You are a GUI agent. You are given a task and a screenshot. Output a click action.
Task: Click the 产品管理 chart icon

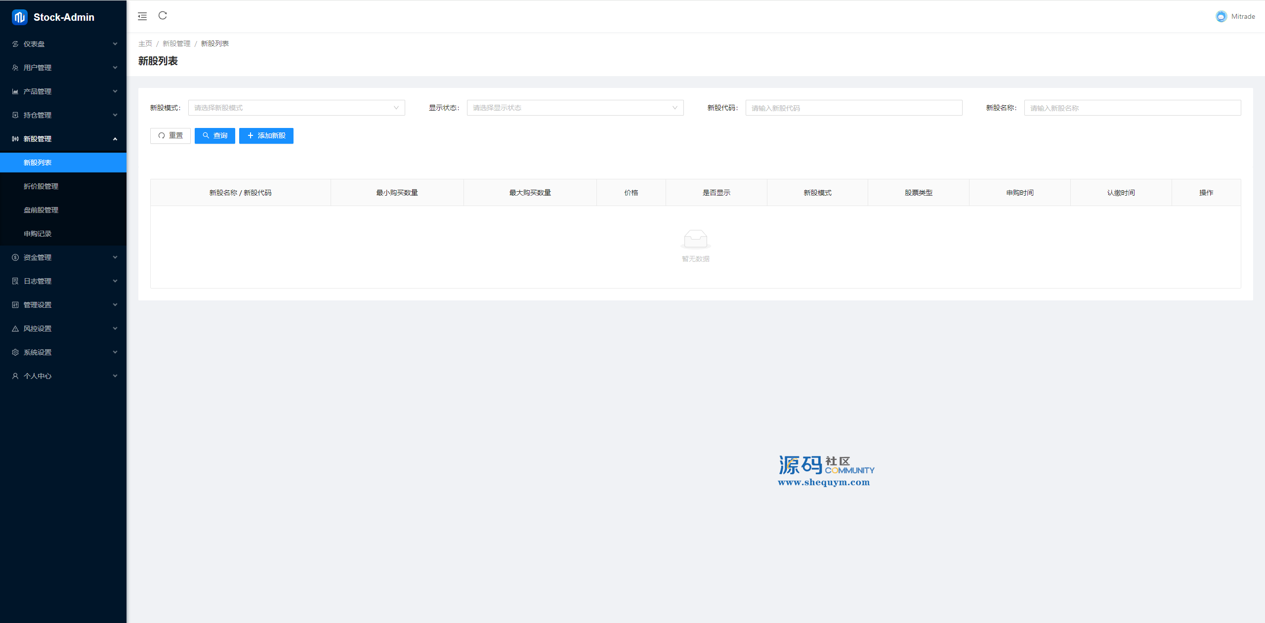(15, 91)
